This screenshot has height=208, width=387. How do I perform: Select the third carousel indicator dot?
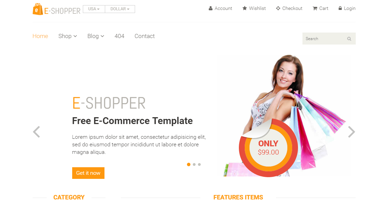(x=199, y=164)
